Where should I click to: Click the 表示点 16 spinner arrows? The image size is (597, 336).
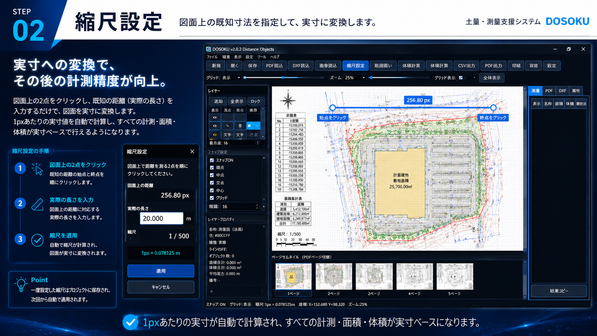(258, 143)
